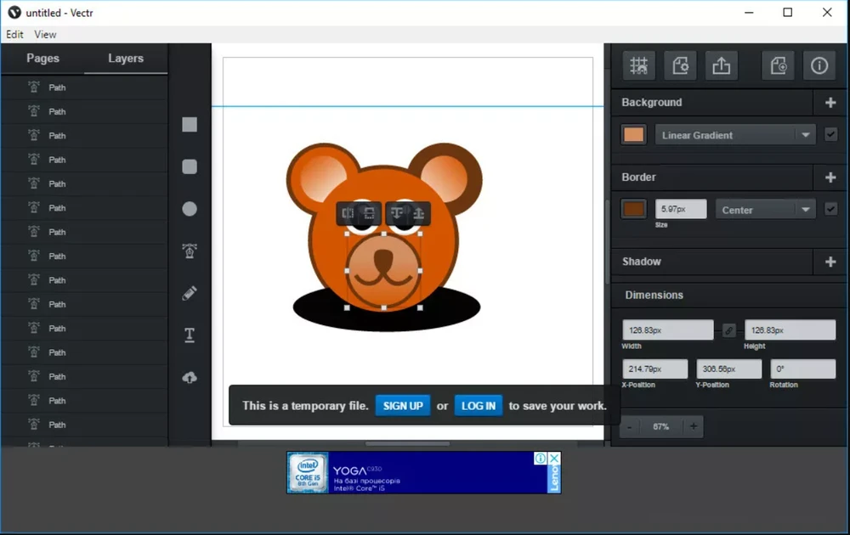The image size is (850, 535).
Task: Toggle the border enabled checkbox
Action: coord(830,209)
